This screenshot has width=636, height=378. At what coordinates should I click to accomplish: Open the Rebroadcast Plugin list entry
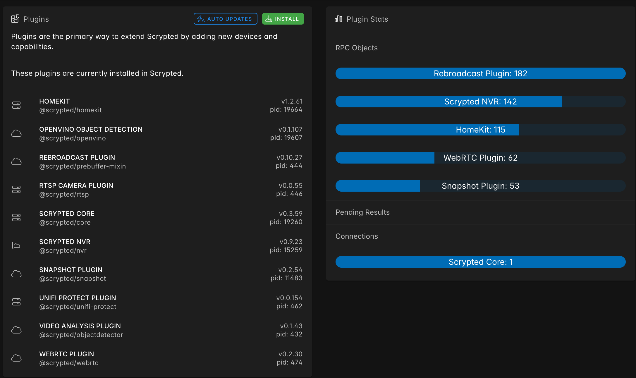(77, 158)
